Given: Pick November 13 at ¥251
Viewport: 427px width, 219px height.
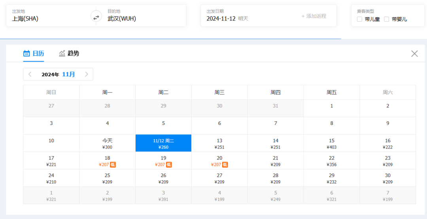Looking at the screenshot, I should click(219, 143).
